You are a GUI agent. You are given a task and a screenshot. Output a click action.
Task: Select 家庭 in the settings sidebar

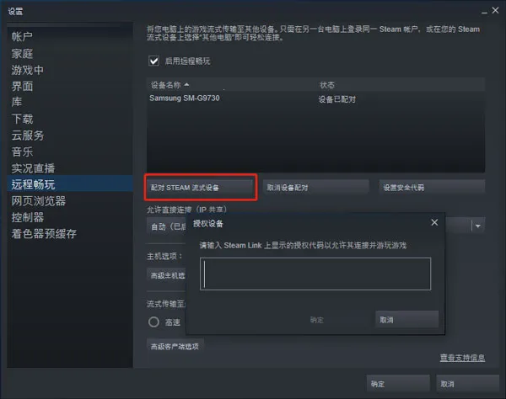pos(22,54)
